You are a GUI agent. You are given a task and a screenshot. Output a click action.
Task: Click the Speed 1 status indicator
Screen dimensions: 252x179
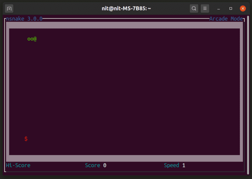pyautogui.click(x=175, y=165)
